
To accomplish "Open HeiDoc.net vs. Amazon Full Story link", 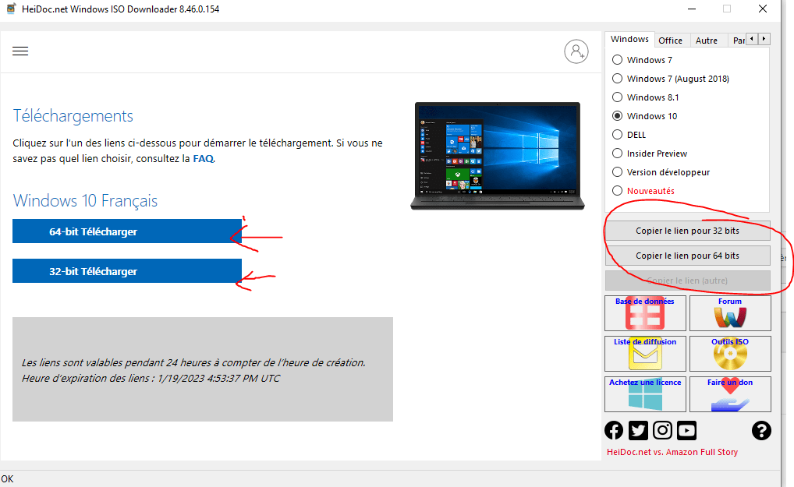I will point(672,452).
